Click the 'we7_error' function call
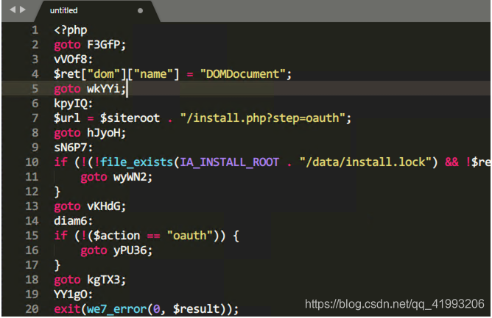This screenshot has height=318, width=492. pos(116,309)
